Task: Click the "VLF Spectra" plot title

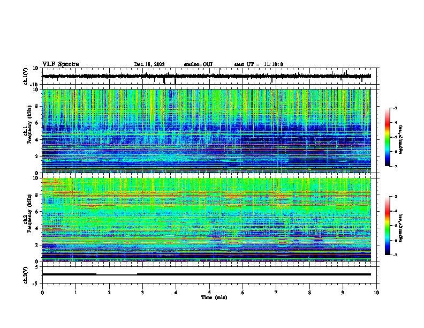Action: (60, 64)
